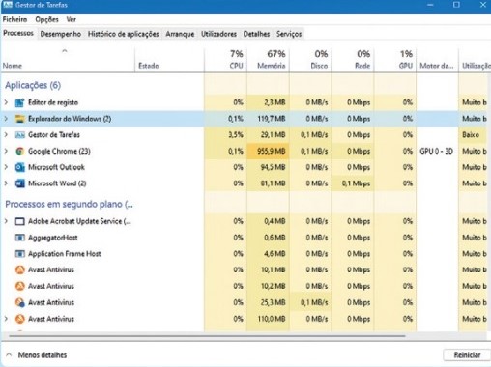
Task: Switch to the Desempenho tab
Action: [x=61, y=34]
